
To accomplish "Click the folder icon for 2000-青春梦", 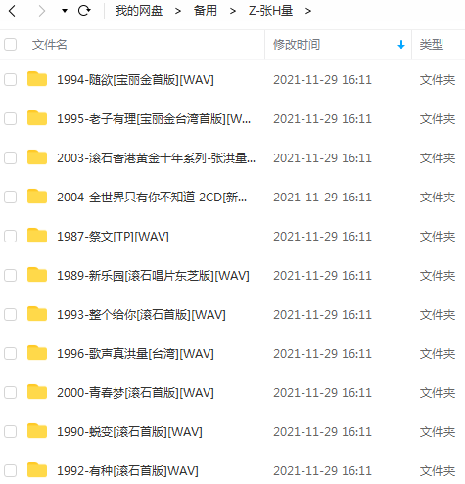I will (x=37, y=392).
